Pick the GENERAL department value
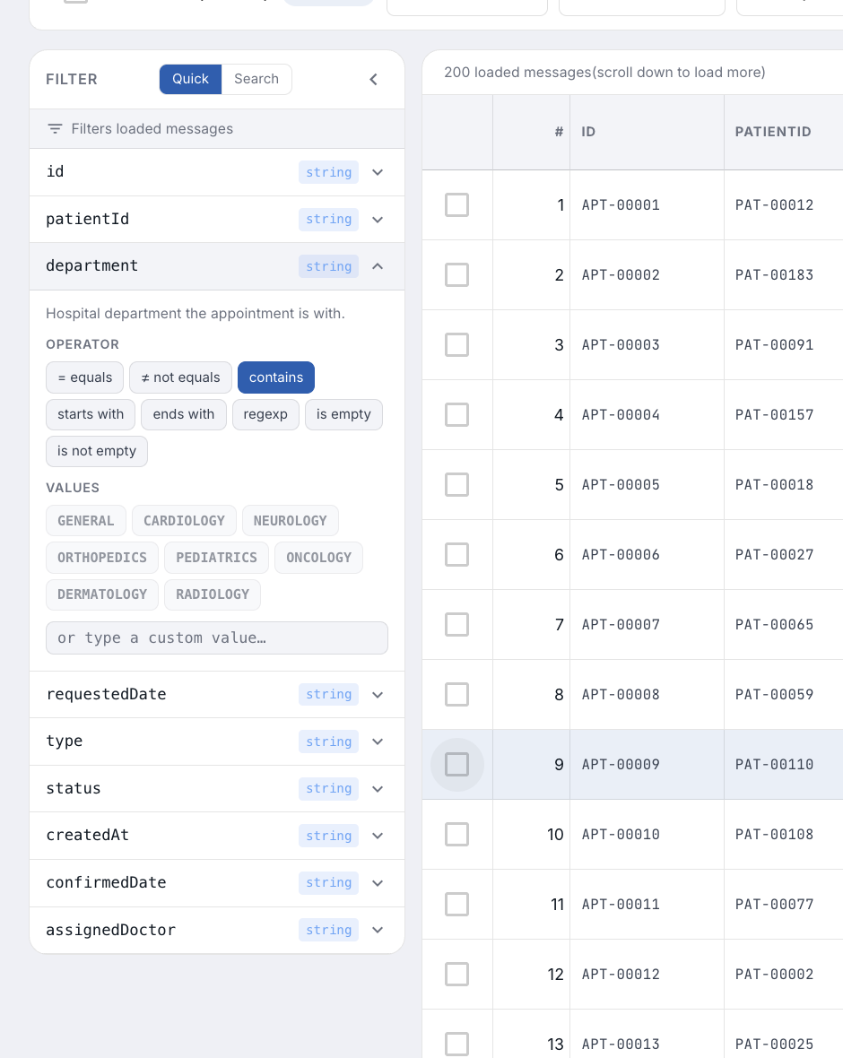Image resolution: width=843 pixels, height=1058 pixels. click(86, 521)
